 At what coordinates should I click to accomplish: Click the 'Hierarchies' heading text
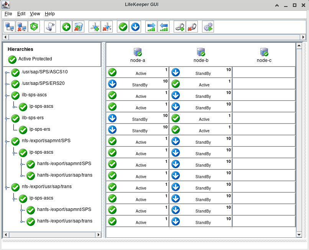(20, 49)
